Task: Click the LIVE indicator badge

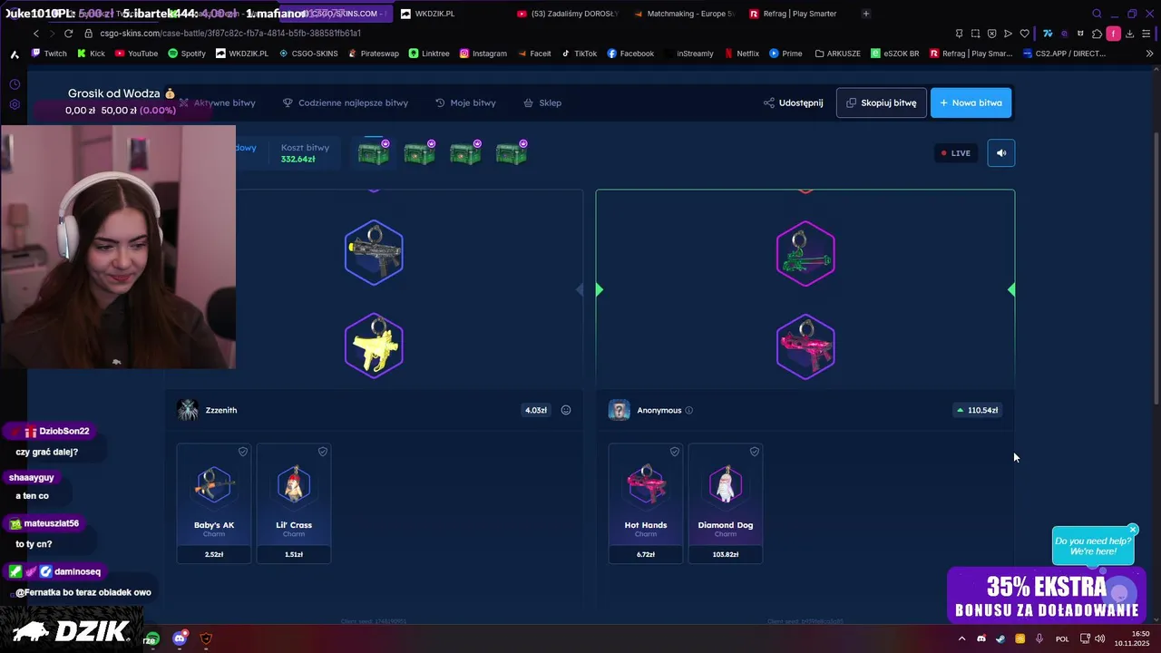Action: coord(956,153)
